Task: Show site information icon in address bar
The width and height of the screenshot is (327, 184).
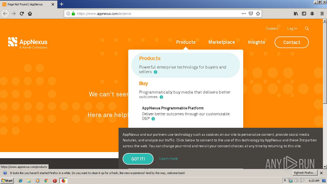Action: coord(68,14)
